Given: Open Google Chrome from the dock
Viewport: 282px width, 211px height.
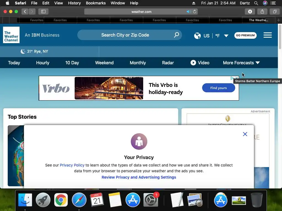Looking at the screenshot, I should pos(61,200).
